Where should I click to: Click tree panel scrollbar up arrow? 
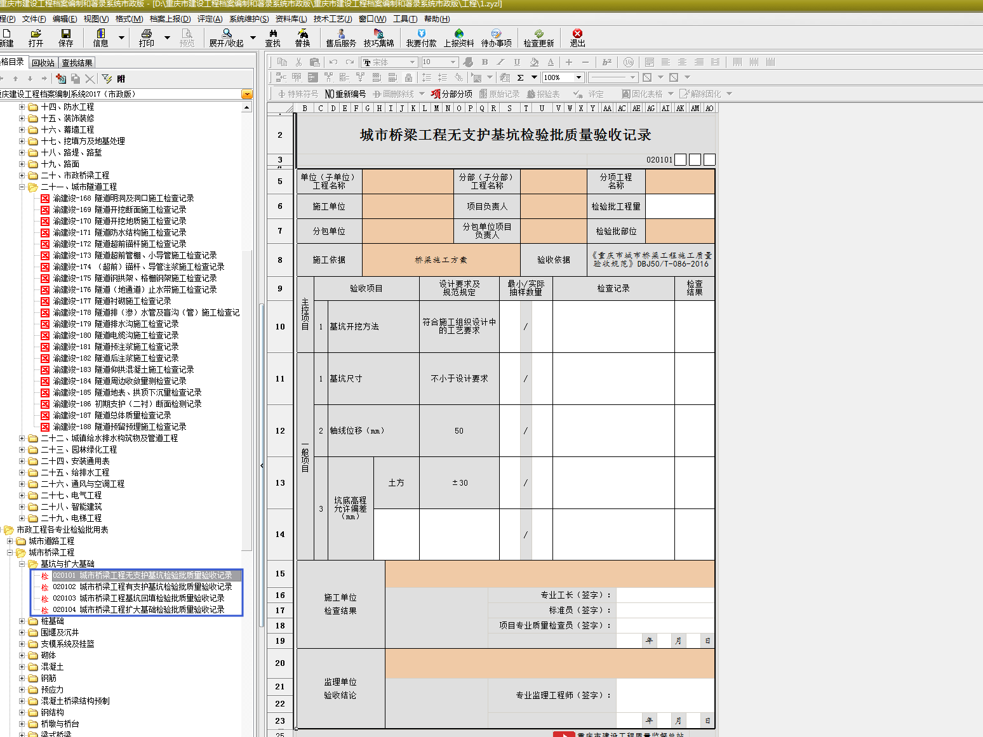pyautogui.click(x=247, y=107)
